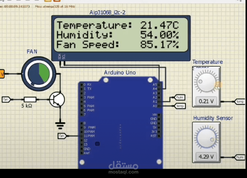Select the fan terminal near pin 11
The height and width of the screenshot is (178, 247).
coord(61,136)
